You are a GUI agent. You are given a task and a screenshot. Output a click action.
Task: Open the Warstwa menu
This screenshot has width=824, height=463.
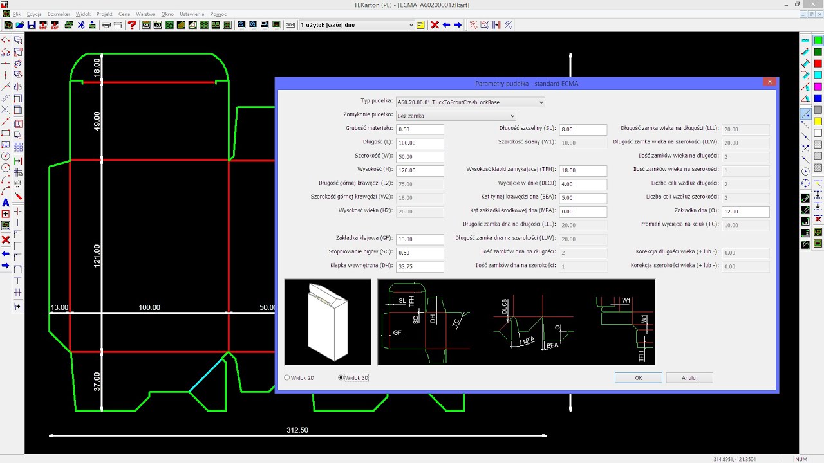(145, 14)
